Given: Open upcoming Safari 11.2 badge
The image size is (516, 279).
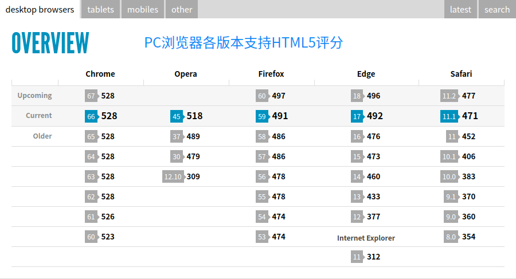Looking at the screenshot, I should [449, 96].
